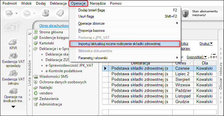Open the forward arrow history dropdown
Image resolution: width=224 pixels, height=116 pixels.
34,13
